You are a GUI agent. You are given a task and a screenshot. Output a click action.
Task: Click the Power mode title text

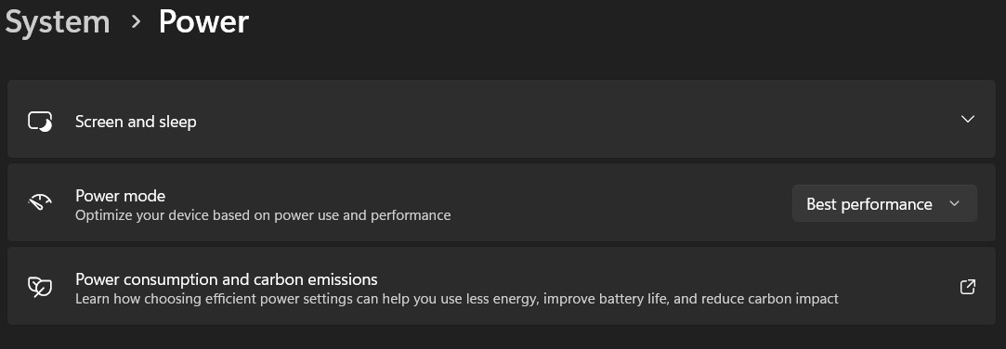(x=120, y=195)
